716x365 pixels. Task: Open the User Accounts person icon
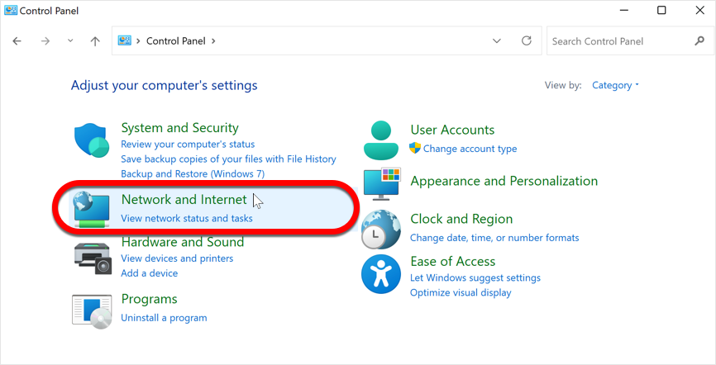tap(381, 140)
